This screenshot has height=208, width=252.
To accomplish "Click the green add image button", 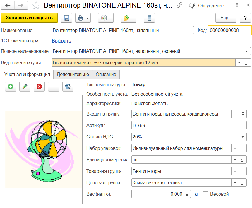I will click(x=11, y=87).
